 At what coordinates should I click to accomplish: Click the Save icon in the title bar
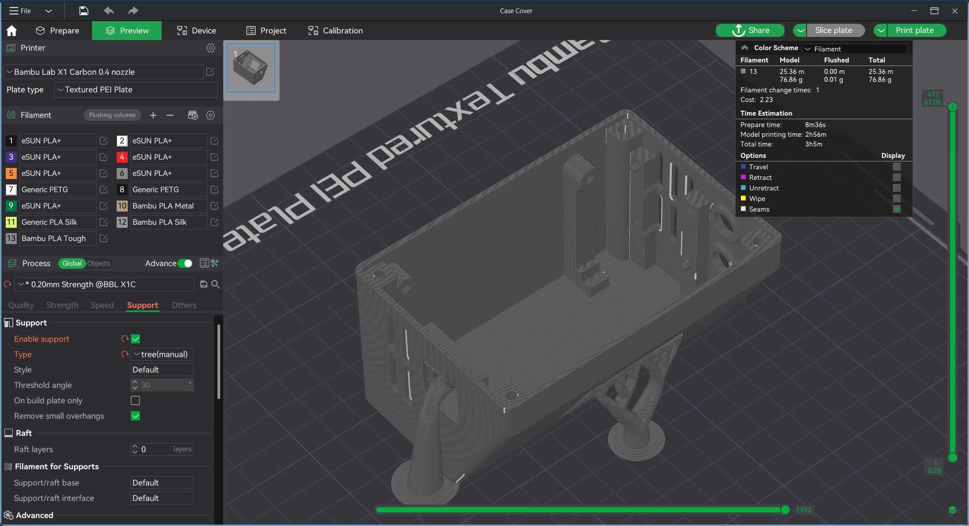(x=84, y=11)
